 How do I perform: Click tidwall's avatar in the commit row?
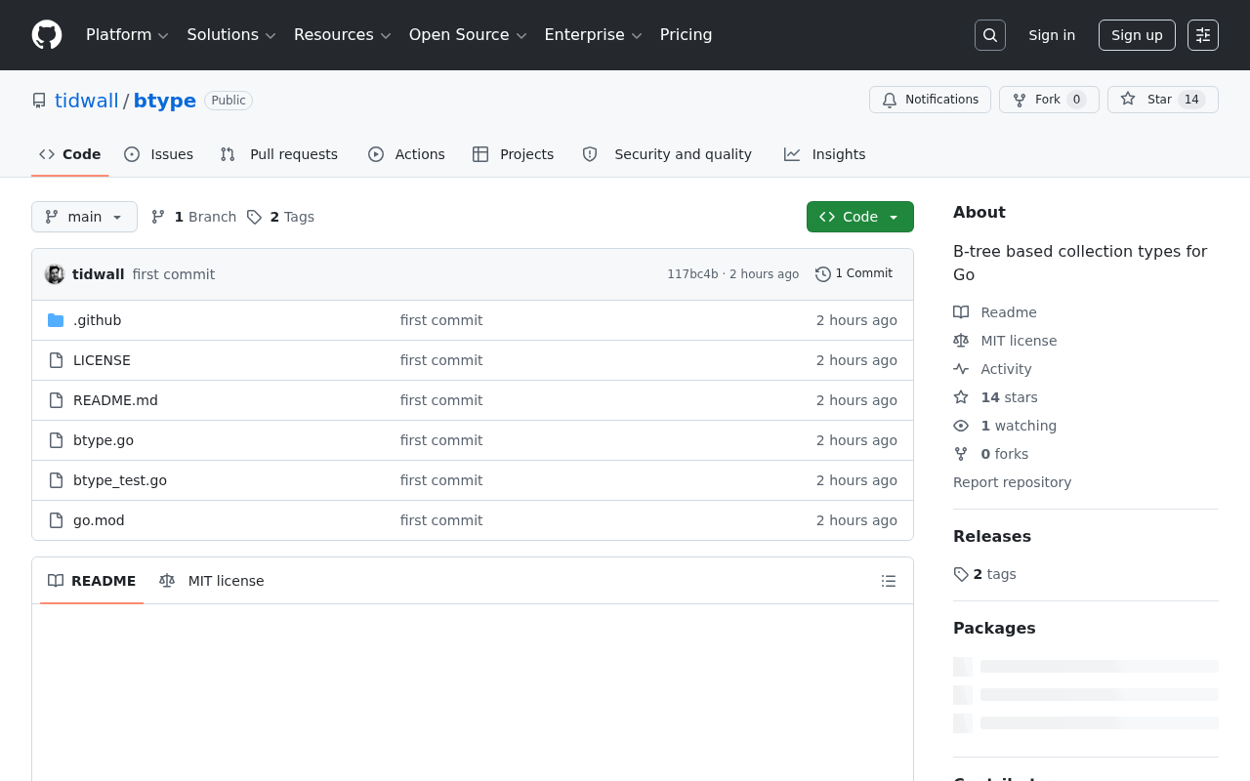click(55, 274)
